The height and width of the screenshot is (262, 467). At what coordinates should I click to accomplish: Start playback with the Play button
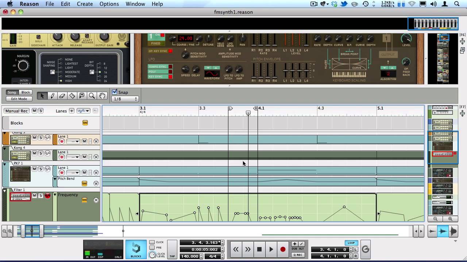click(271, 249)
